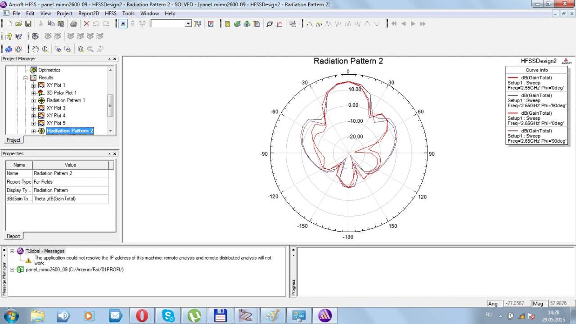Click the red X delete icon
576x324 pixels.
tap(86, 24)
